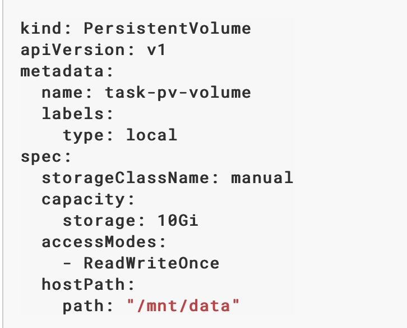This screenshot has width=407, height=328.
Task: Click the spec key
Action: click(41, 157)
